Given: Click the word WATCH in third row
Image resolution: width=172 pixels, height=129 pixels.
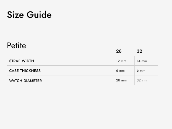Looking at the screenshot, I should point(16,81).
